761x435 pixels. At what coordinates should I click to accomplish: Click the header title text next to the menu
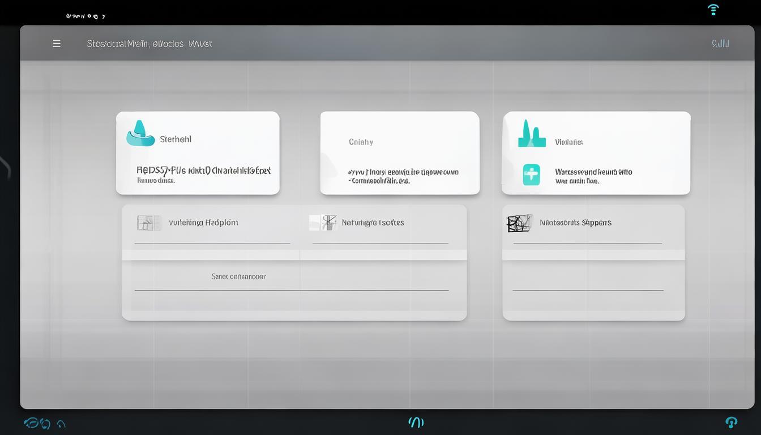coord(149,44)
